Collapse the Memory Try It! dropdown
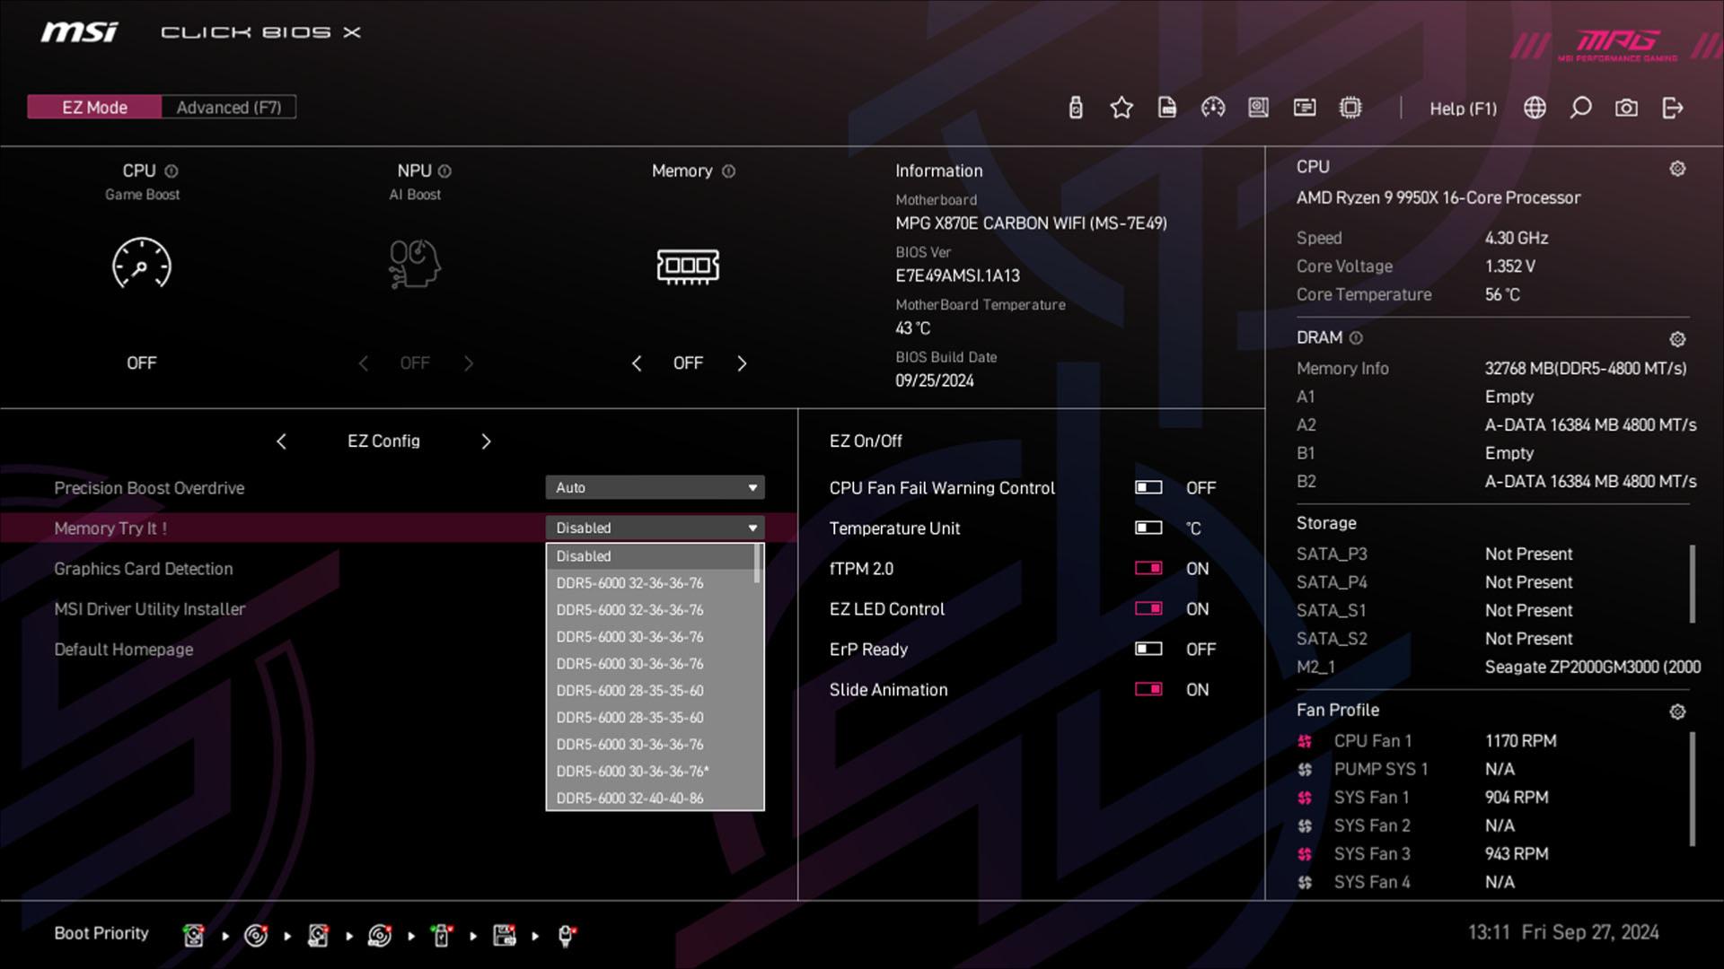The image size is (1724, 969). point(655,528)
